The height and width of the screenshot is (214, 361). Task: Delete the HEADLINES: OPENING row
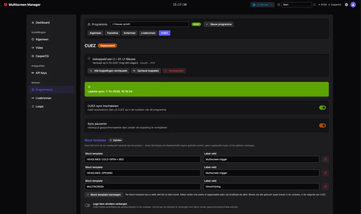point(325,173)
